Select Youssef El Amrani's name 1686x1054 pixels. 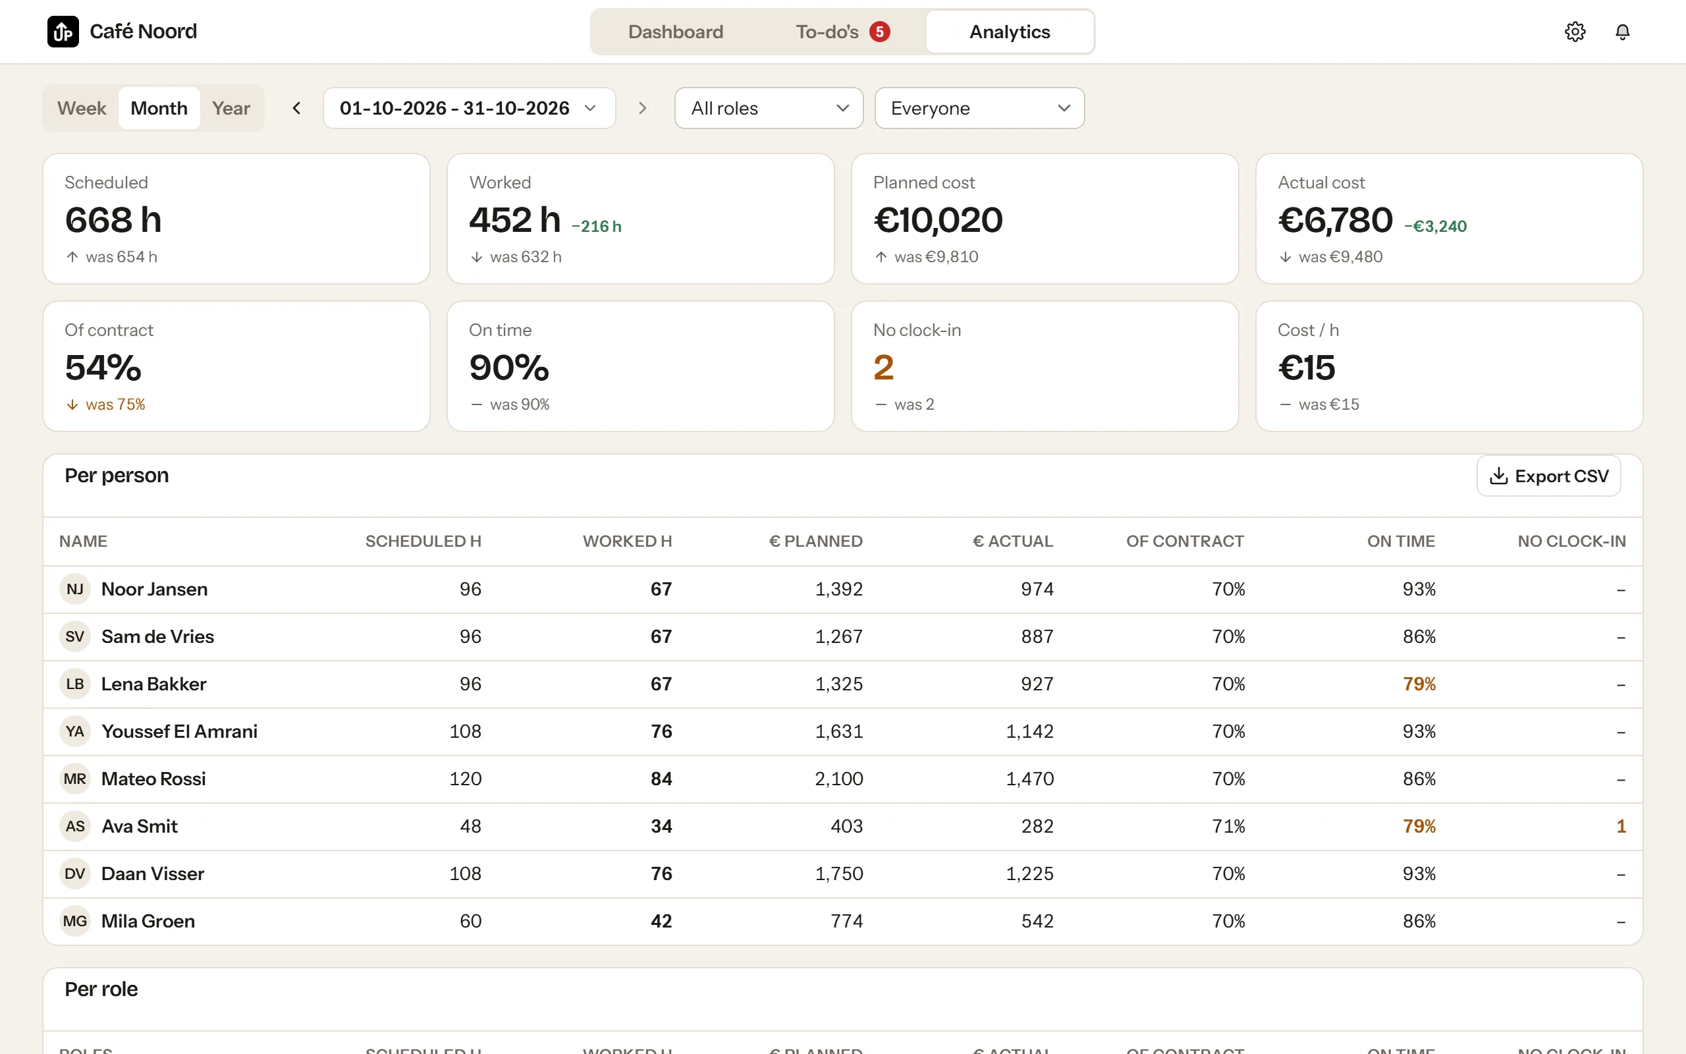[179, 731]
